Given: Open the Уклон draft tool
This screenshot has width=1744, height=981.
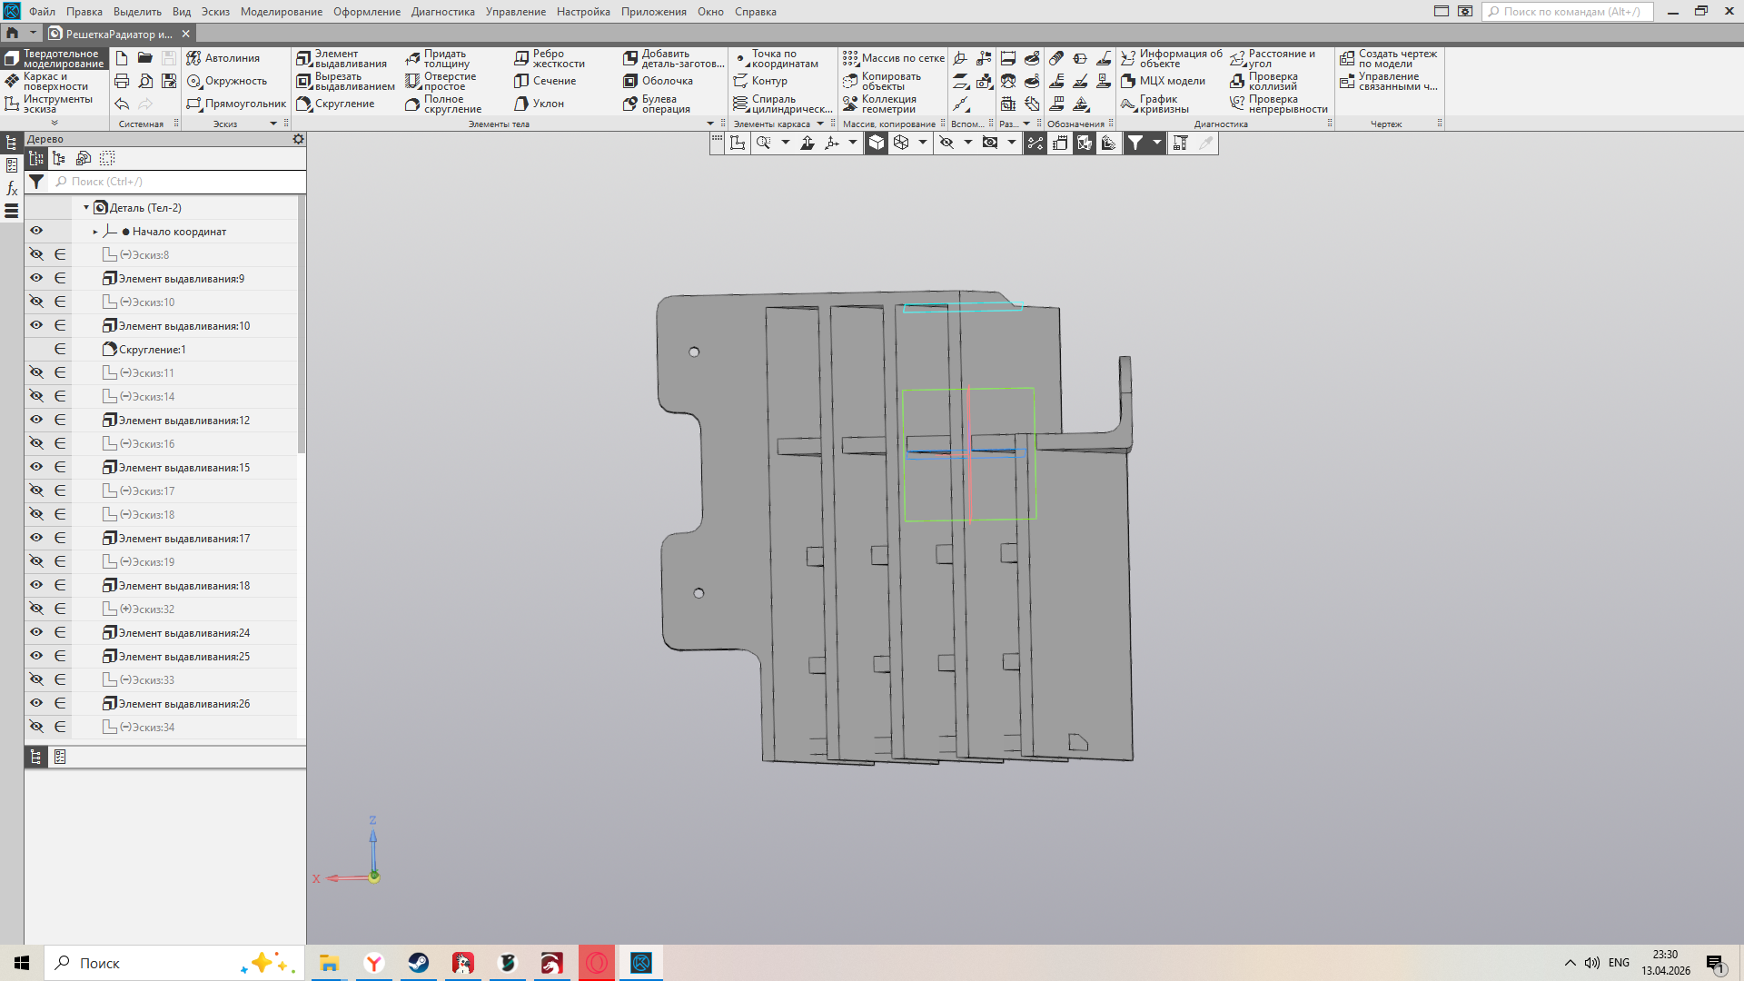Looking at the screenshot, I should [540, 104].
